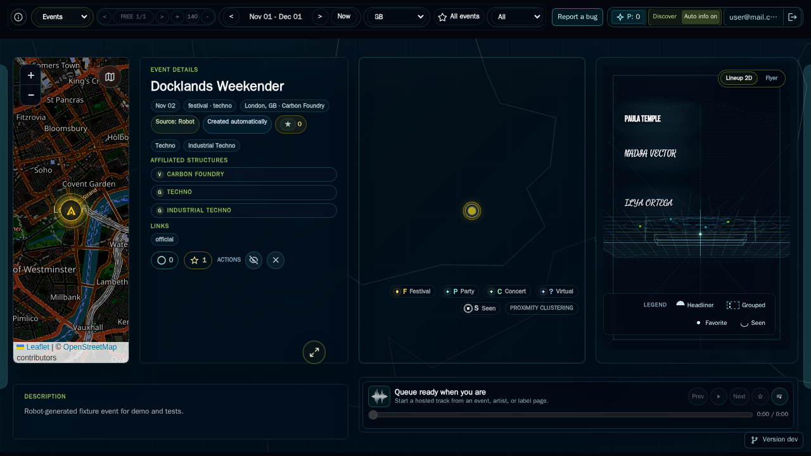Decrease the 140 value with minus
The image size is (811, 456).
[208, 17]
